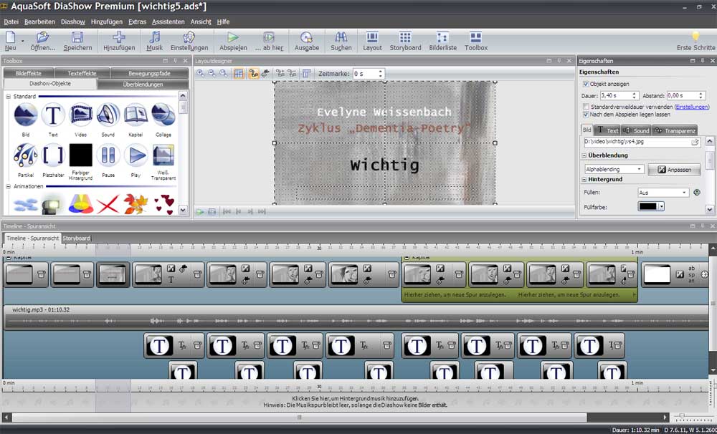Screen dimensions: 717x434
Task: Click the Abspielen play toolbar icon
Action: tap(233, 40)
